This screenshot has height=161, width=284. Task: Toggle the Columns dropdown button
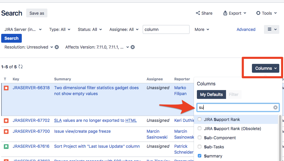[x=265, y=68]
